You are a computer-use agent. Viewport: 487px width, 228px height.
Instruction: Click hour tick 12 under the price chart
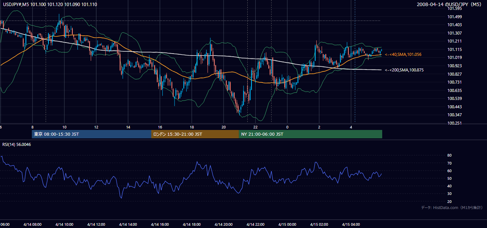tap(96, 127)
